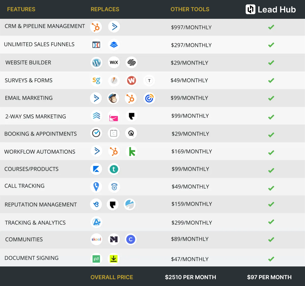The image size is (305, 286).
Task: Select the blue phone pin icon in Call Tracking
Action: pyautogui.click(x=96, y=187)
